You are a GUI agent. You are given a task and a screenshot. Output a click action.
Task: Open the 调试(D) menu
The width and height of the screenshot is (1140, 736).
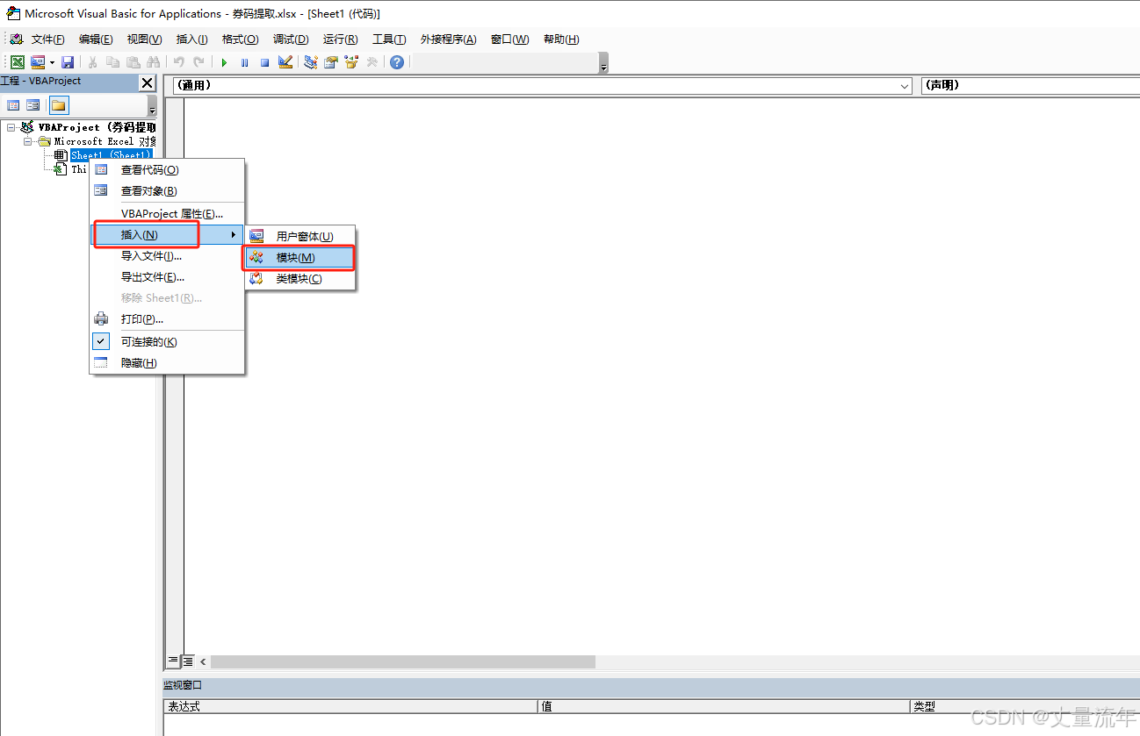click(291, 39)
